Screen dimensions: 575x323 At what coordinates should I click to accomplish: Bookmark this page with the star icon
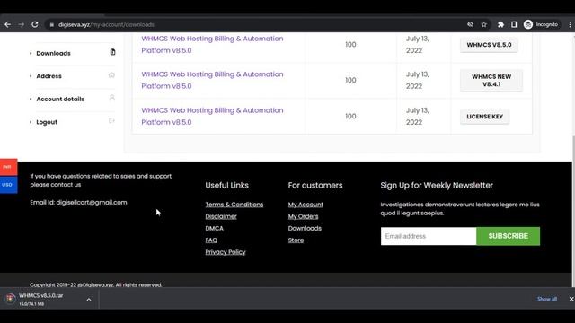tap(484, 24)
